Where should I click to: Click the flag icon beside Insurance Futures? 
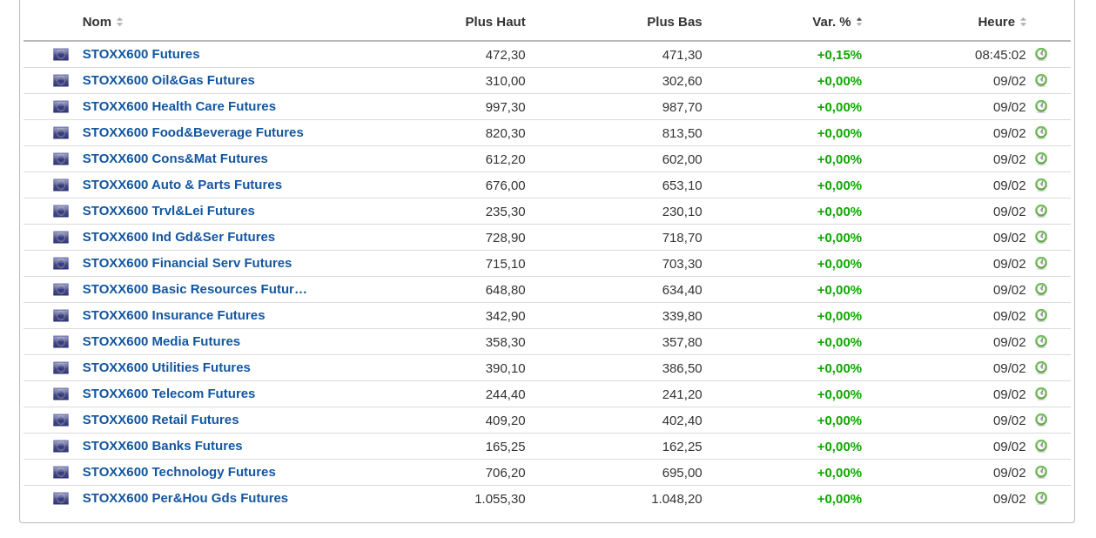click(61, 315)
